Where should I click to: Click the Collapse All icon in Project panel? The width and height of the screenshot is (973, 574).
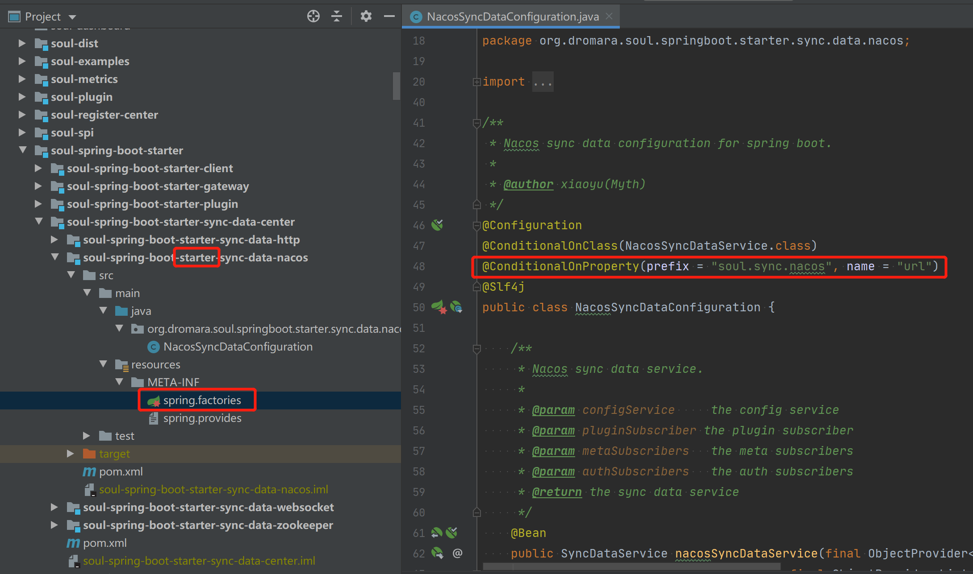point(337,17)
